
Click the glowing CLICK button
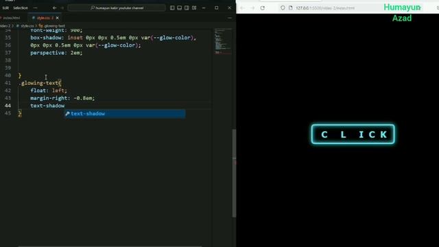pos(353,134)
